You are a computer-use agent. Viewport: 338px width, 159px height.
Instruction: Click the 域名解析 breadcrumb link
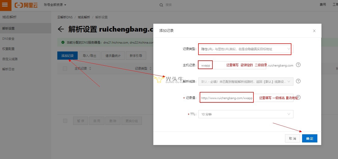pos(84,17)
